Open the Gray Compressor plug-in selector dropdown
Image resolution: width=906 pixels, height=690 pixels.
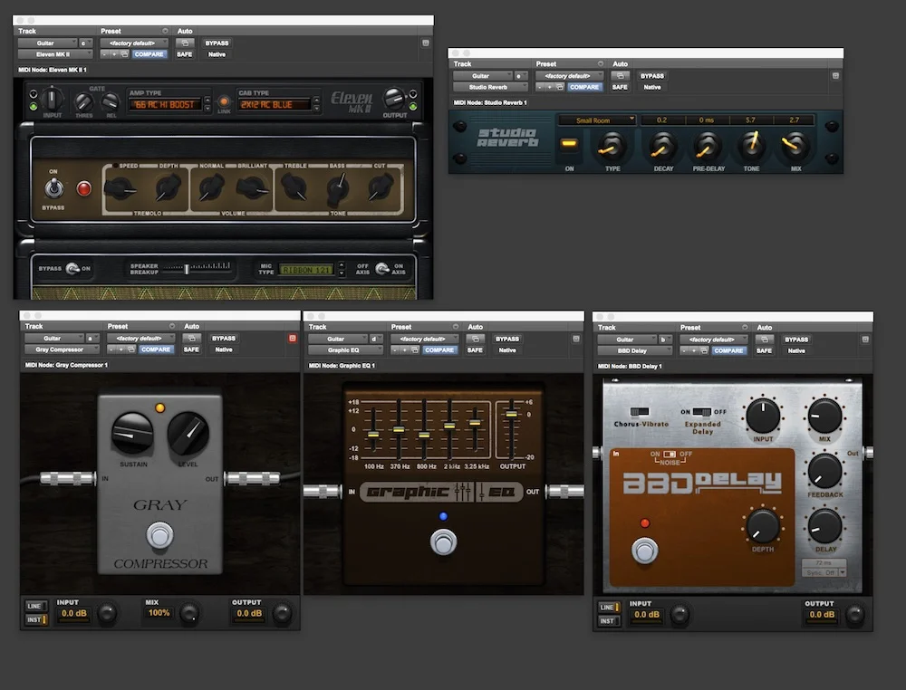coord(62,350)
